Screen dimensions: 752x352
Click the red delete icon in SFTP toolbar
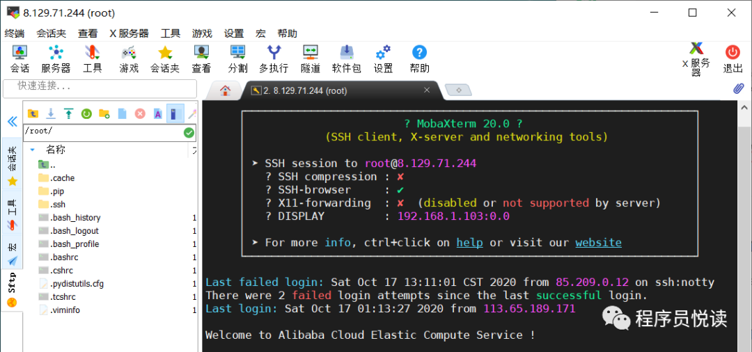[140, 113]
